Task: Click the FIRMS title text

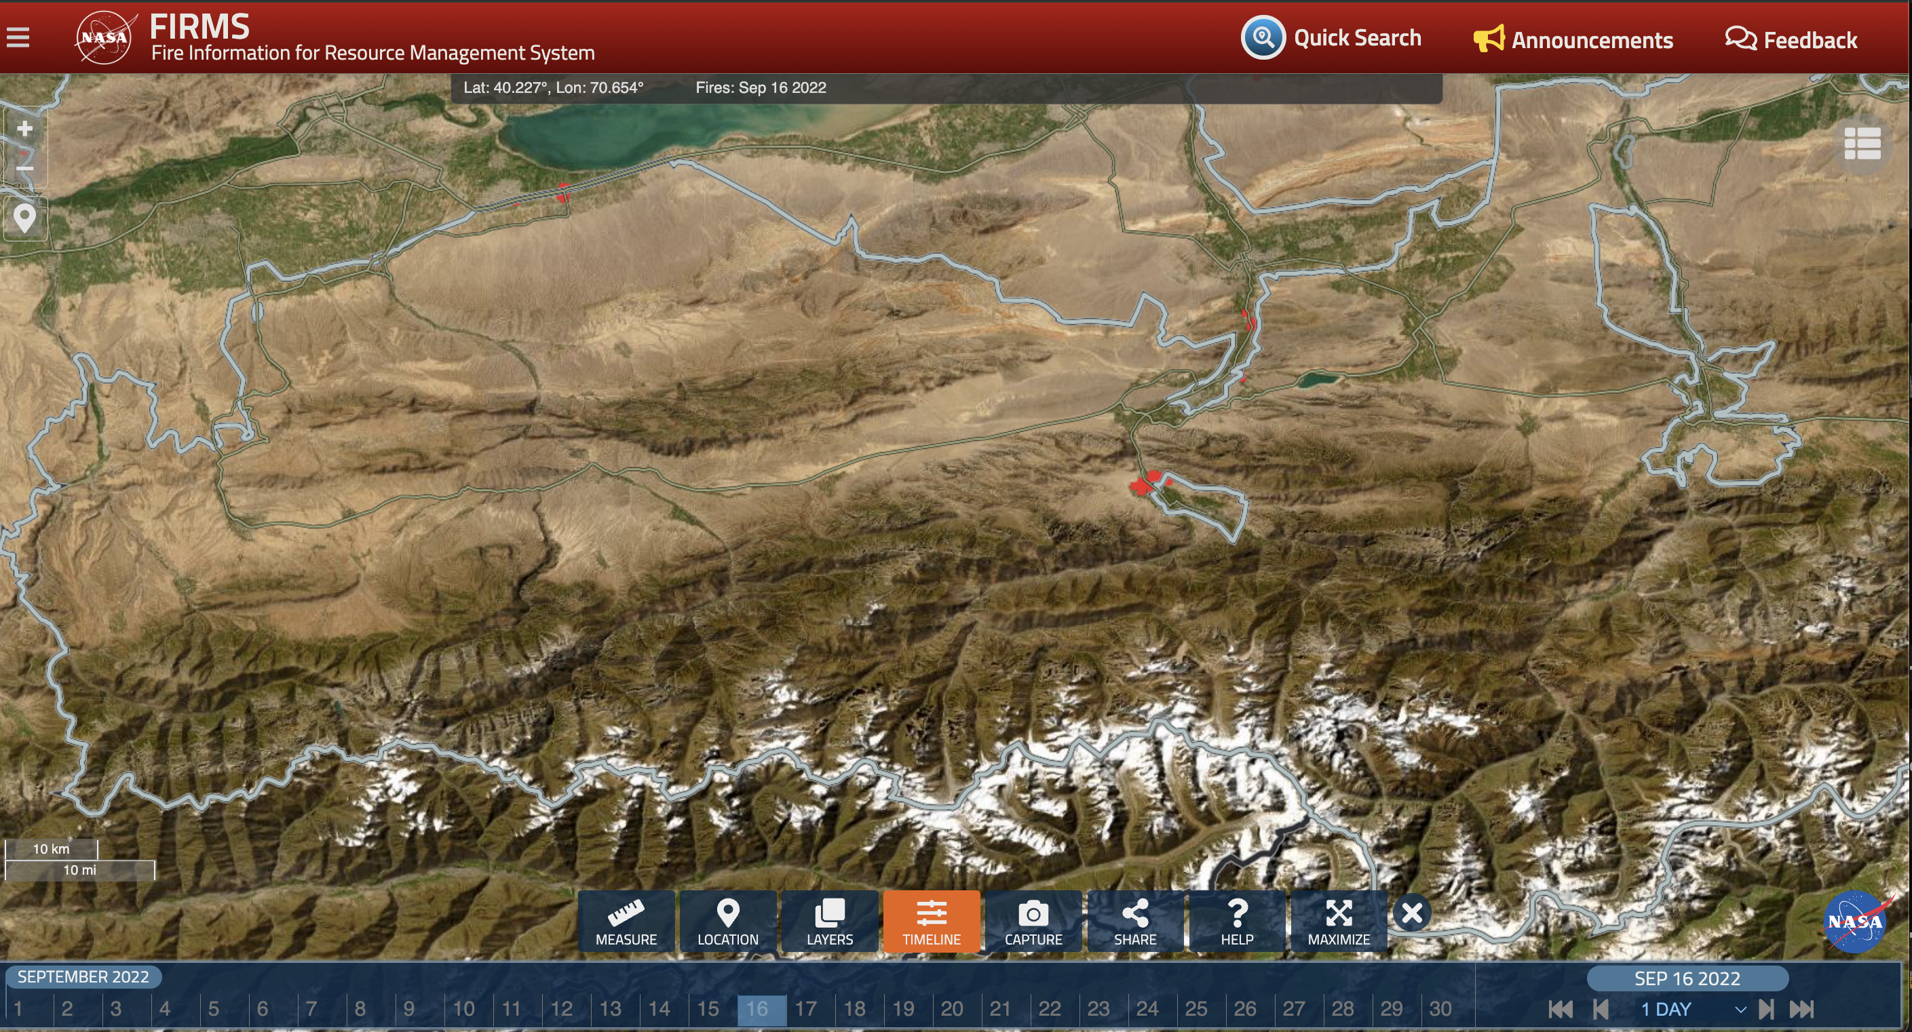Action: point(199,26)
